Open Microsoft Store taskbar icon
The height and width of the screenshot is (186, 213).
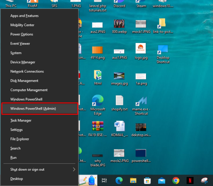147,180
